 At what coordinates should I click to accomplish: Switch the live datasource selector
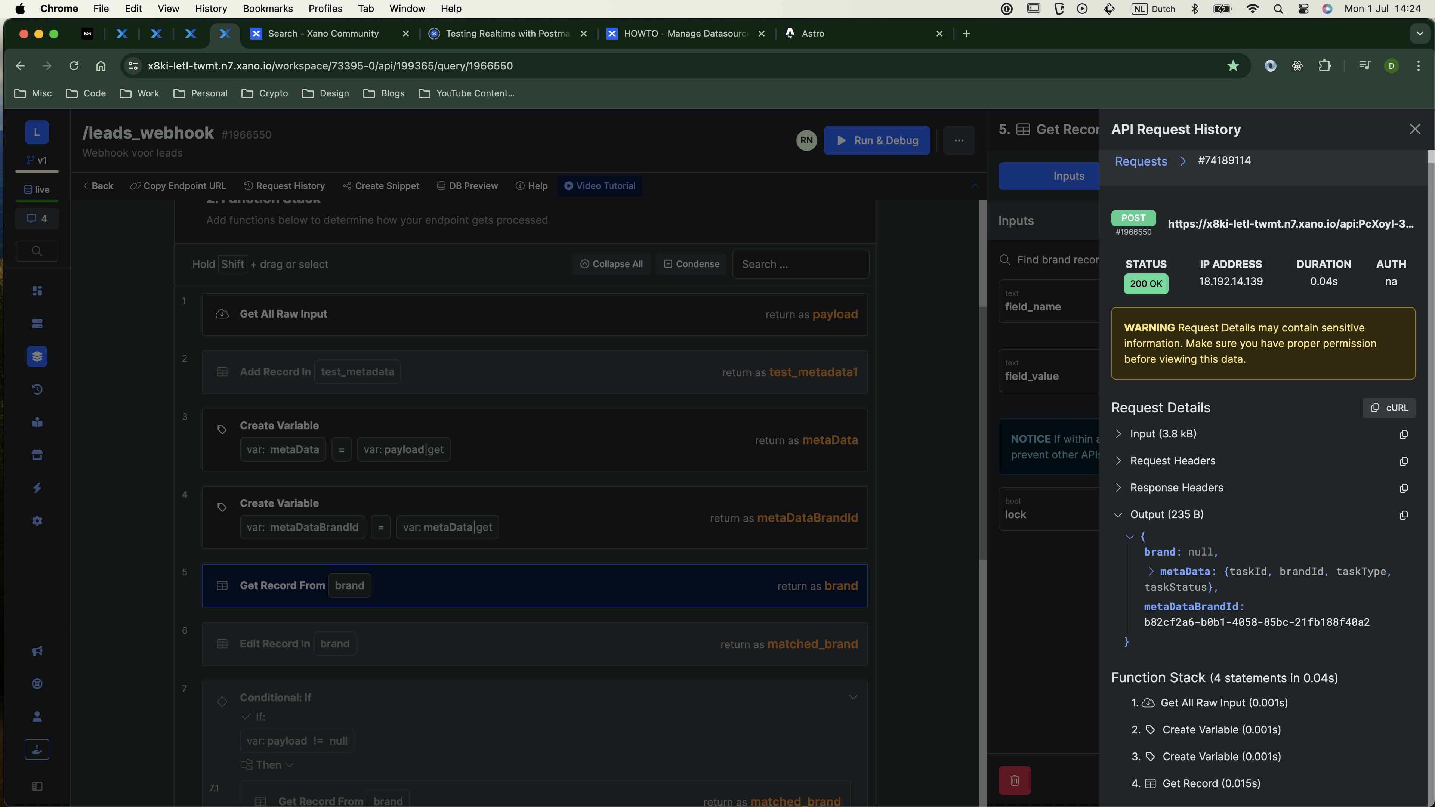[x=37, y=189]
